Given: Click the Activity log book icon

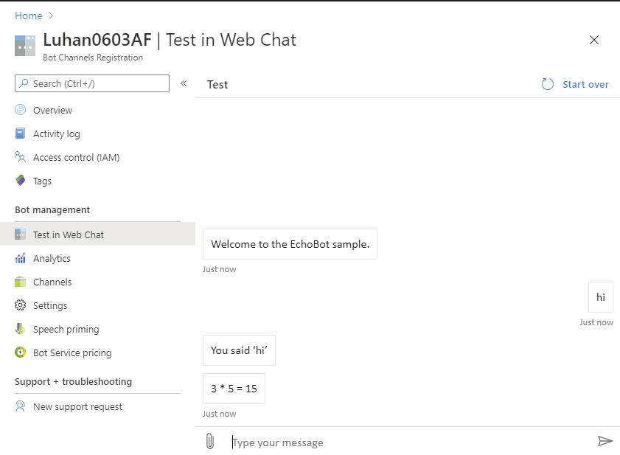Looking at the screenshot, I should tap(20, 133).
